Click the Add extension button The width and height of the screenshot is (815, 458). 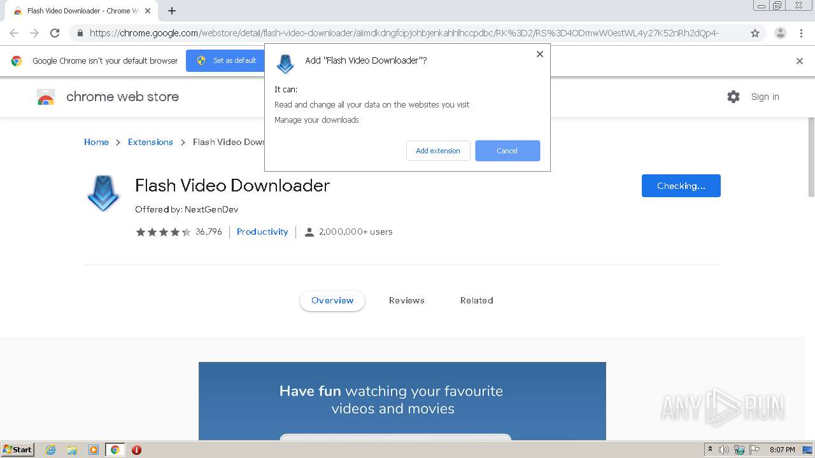[438, 151]
